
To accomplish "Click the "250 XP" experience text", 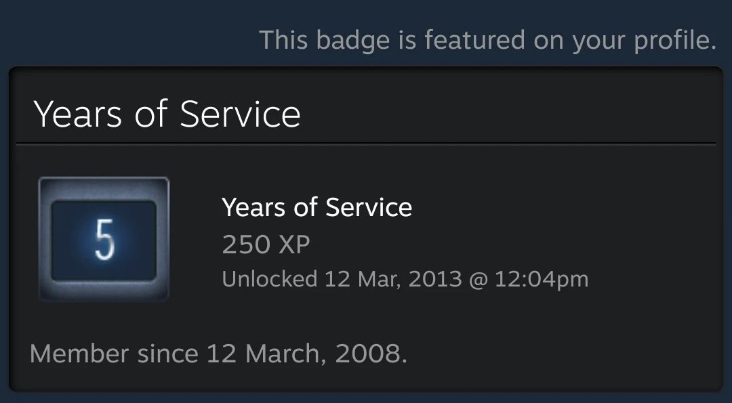I will tap(266, 245).
